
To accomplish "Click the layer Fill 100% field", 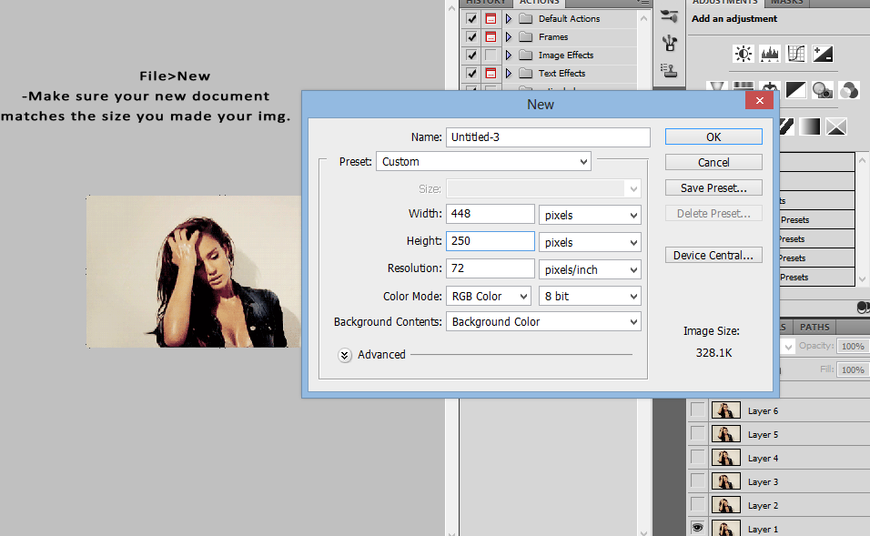I will tap(853, 369).
